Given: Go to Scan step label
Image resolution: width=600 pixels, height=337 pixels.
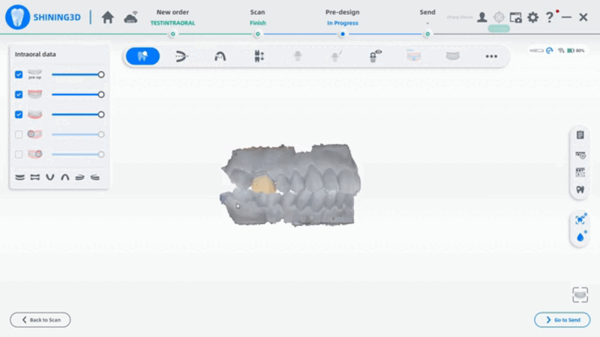Looking at the screenshot, I should pos(257,12).
